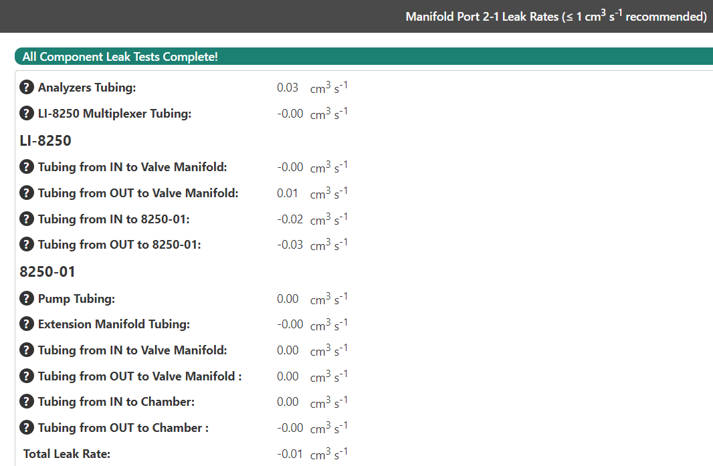Open help icon for Pump Tubing
The image size is (713, 466).
pyautogui.click(x=27, y=298)
